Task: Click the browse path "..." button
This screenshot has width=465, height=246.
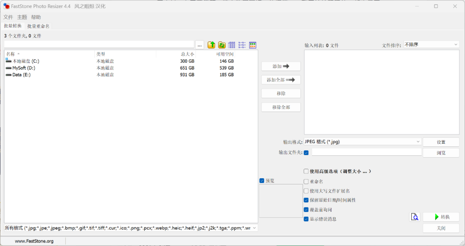Action: coord(200,45)
